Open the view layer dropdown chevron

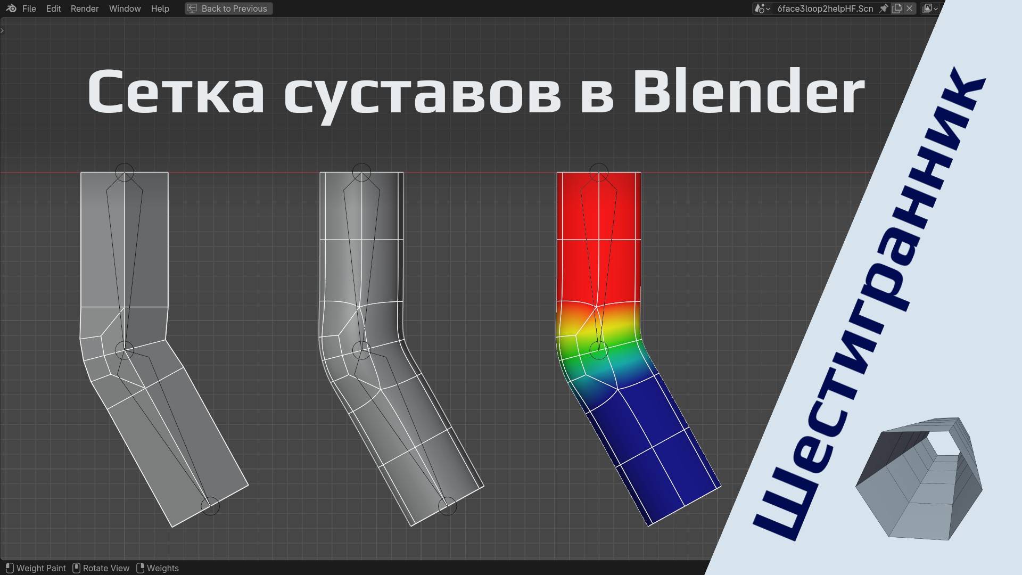pyautogui.click(x=936, y=9)
